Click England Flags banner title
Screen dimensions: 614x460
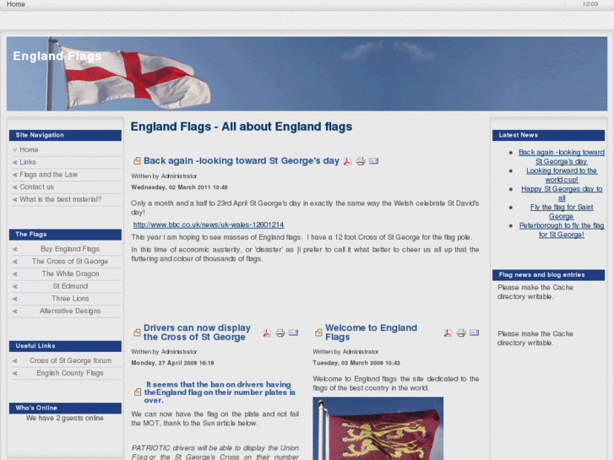[57, 56]
